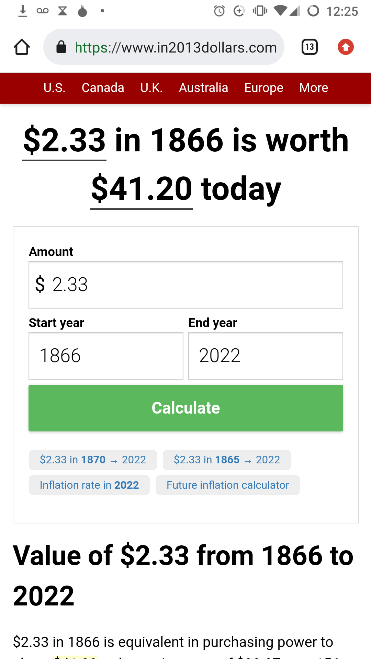The height and width of the screenshot is (659, 371).
Task: Tap the download icon in status bar
Action: click(23, 11)
